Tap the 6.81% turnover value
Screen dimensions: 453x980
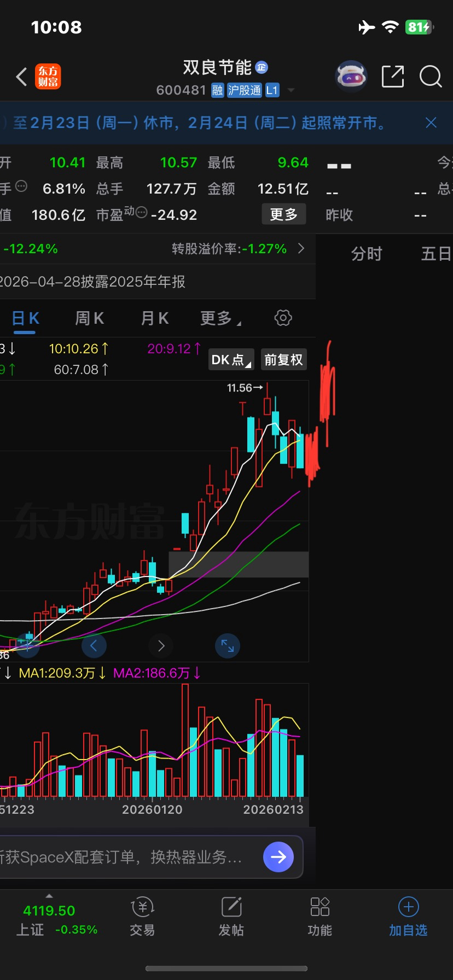[64, 189]
